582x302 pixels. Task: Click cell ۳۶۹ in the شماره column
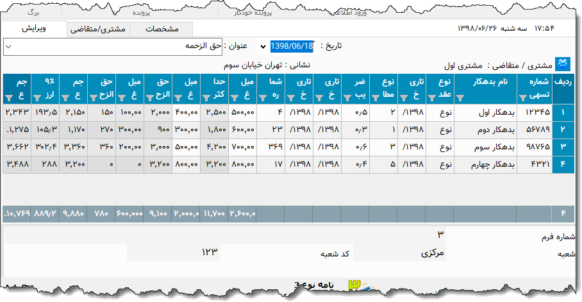[x=270, y=147]
